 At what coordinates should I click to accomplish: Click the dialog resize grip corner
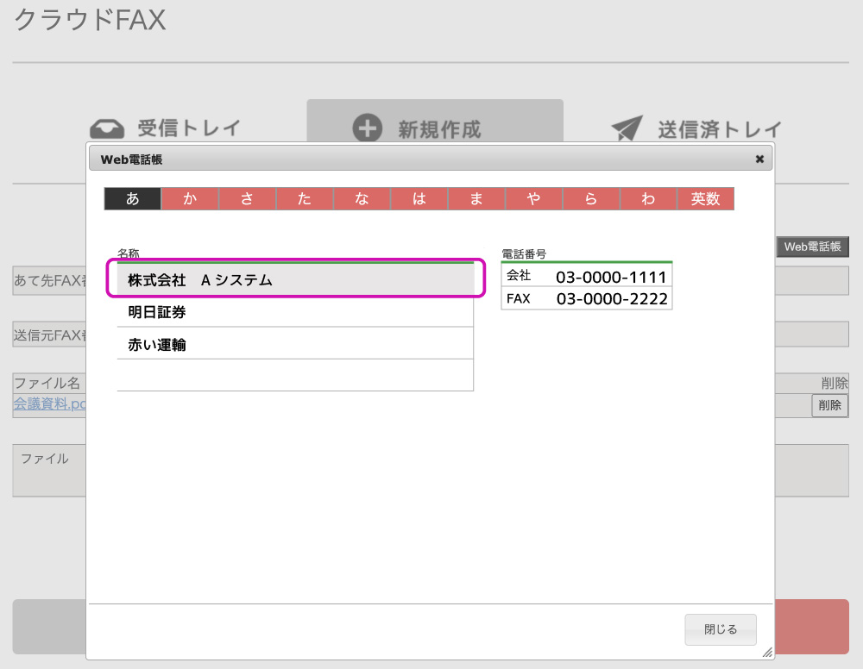tap(767, 653)
